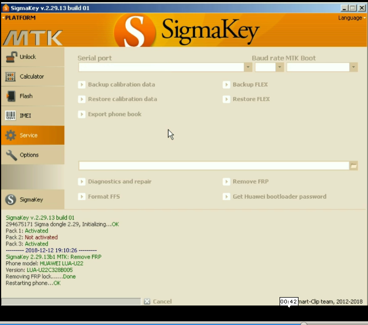Click the '2018-12-12 19:10:26' timestamp line
This screenshot has width=368, height=325.
51,251
